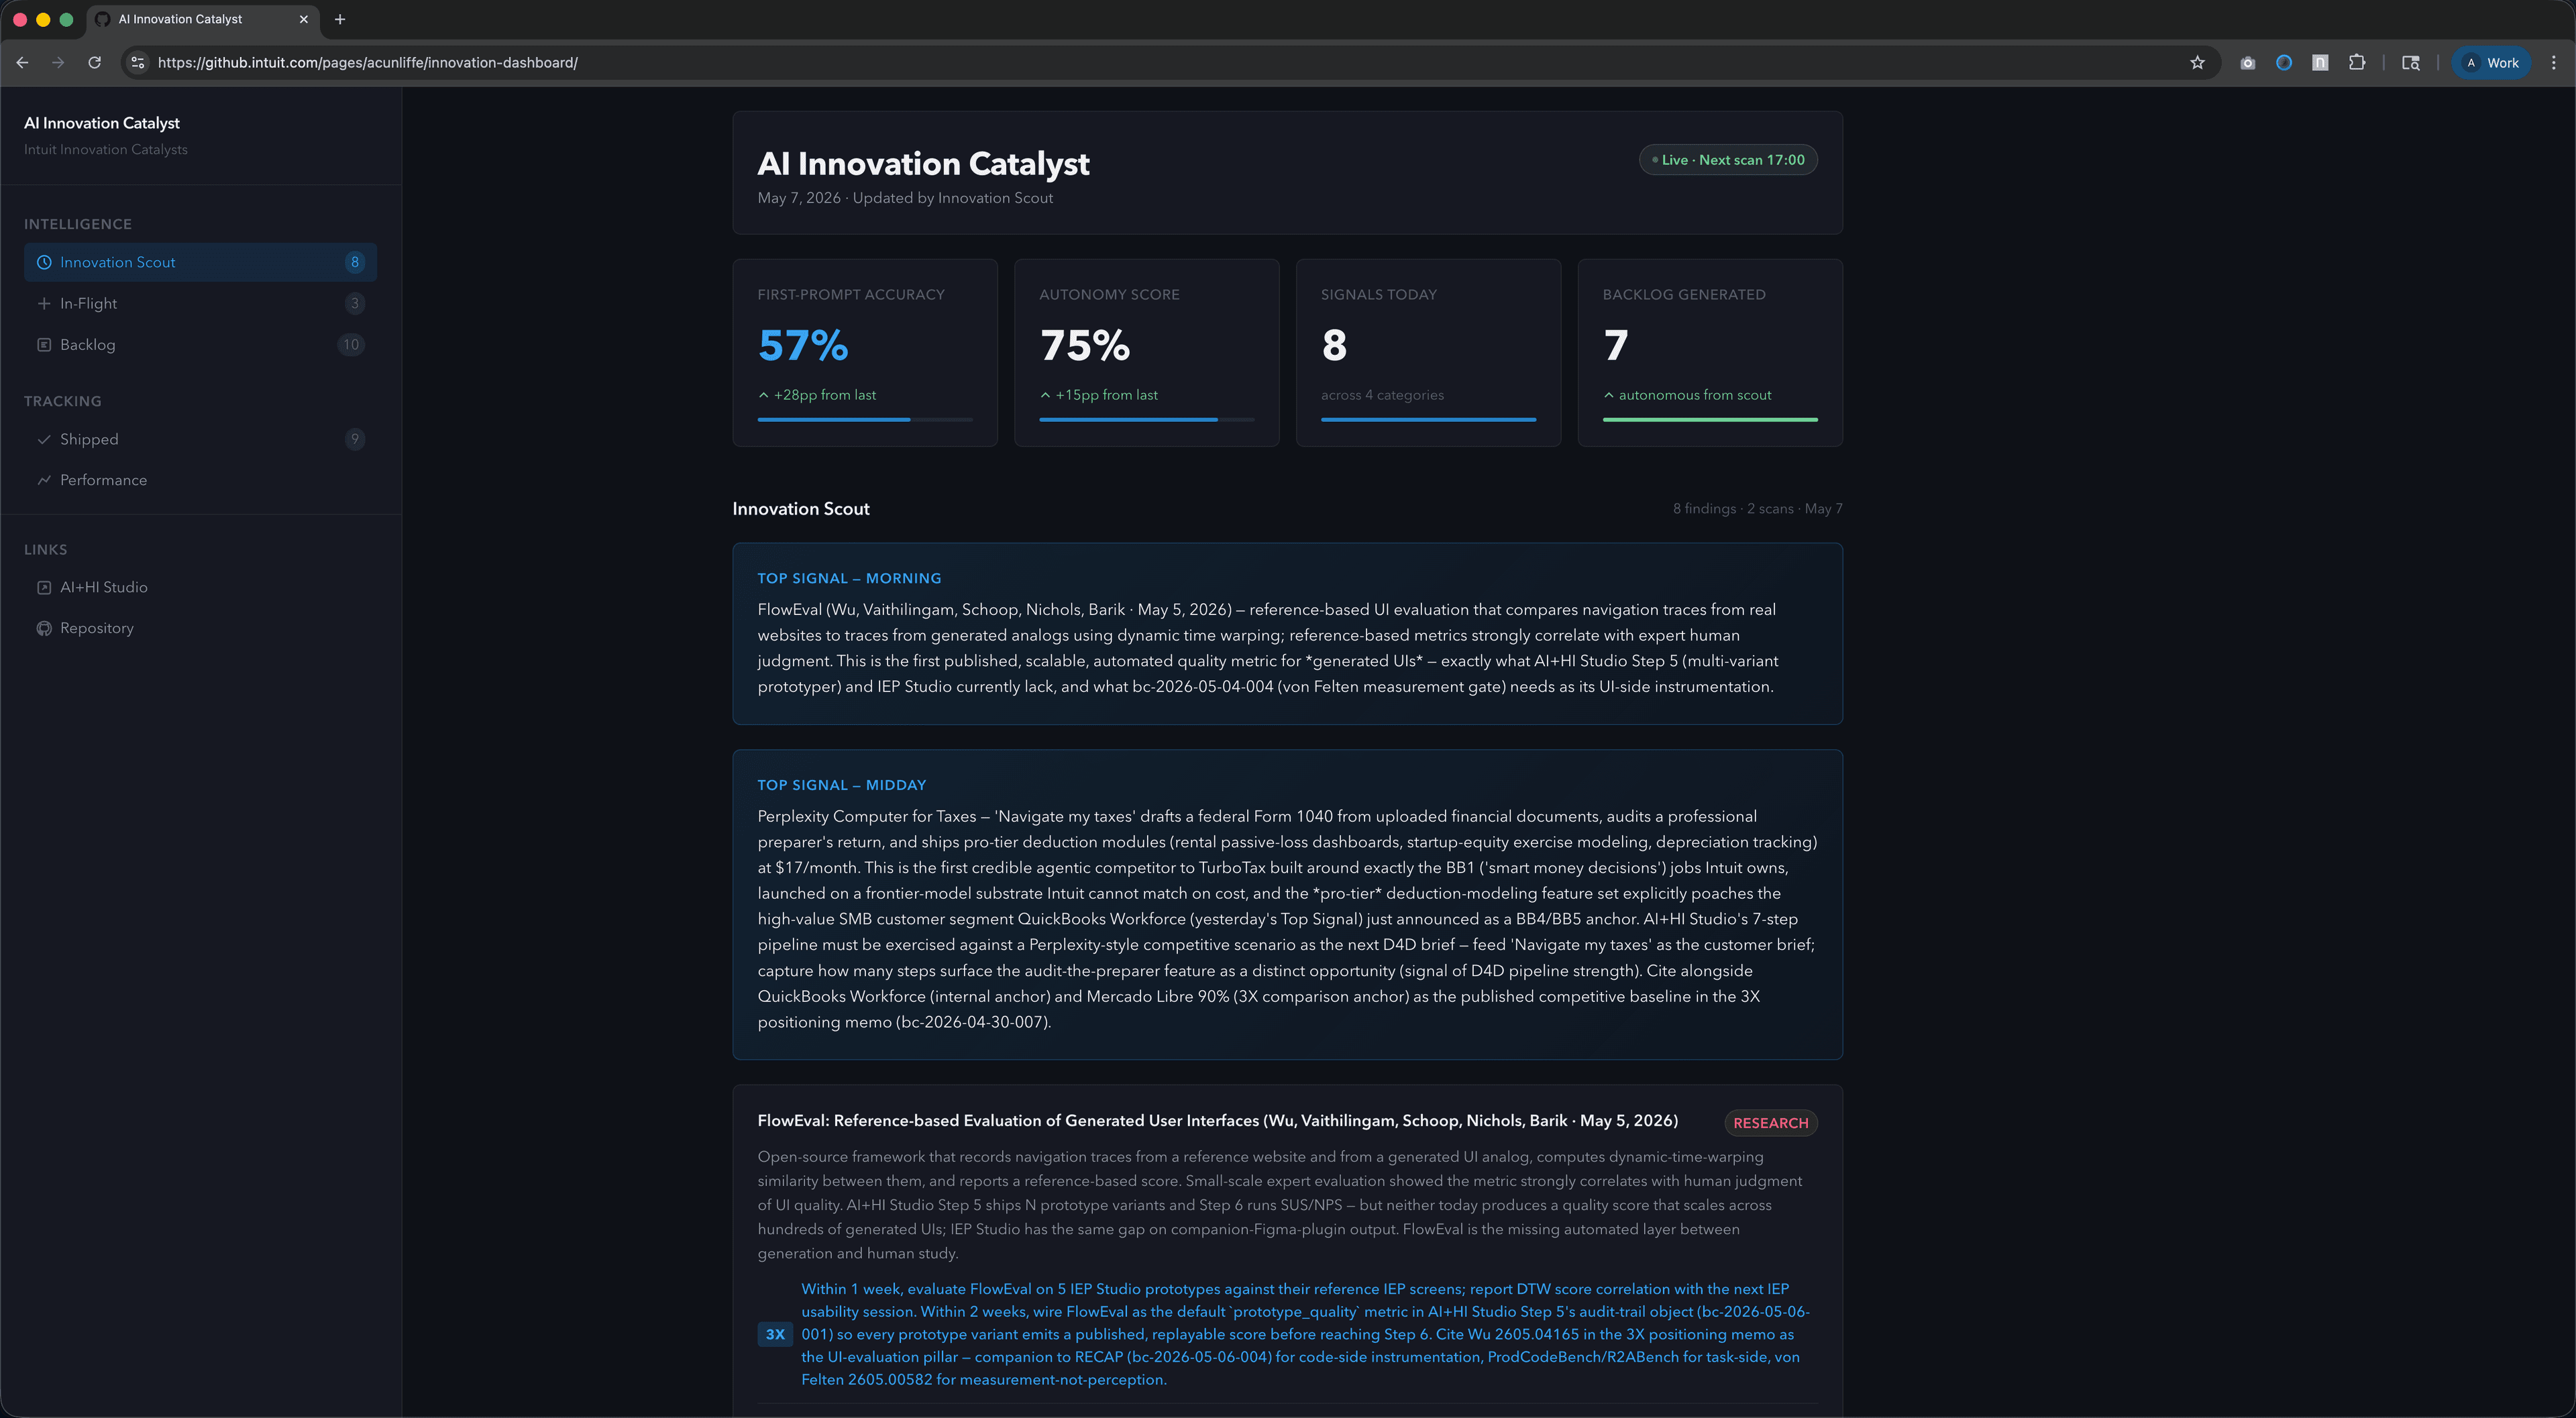Click the AUTONOMY SCORE card label
Screen dimensions: 2576x1418
[1109, 294]
